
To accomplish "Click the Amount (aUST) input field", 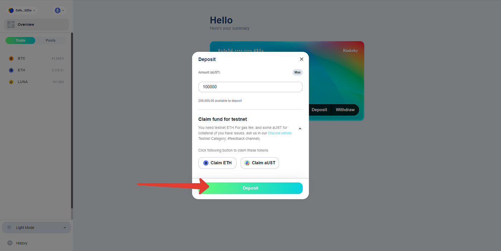I will coord(250,87).
